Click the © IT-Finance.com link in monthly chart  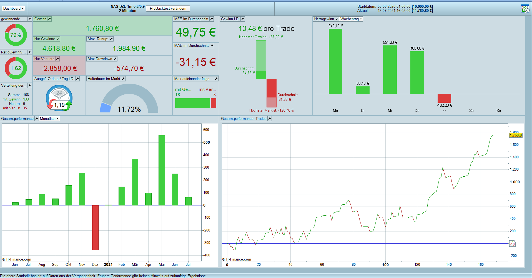click(x=17, y=259)
